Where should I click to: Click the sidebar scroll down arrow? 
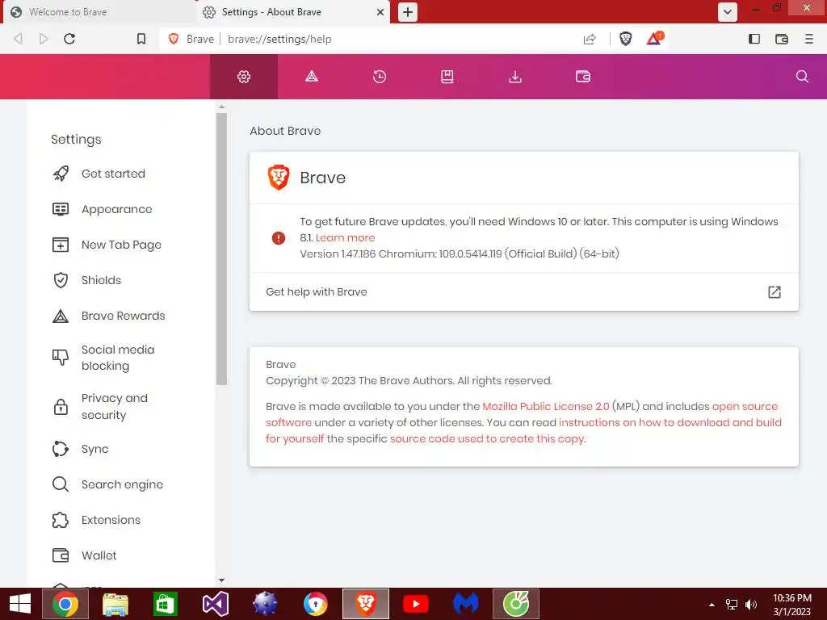click(x=221, y=580)
